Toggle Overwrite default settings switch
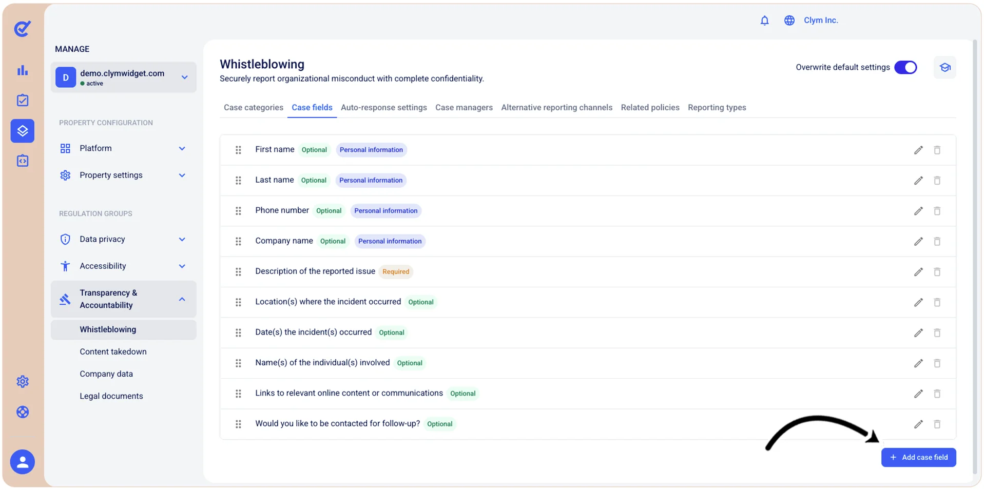This screenshot has width=984, height=490. (905, 67)
